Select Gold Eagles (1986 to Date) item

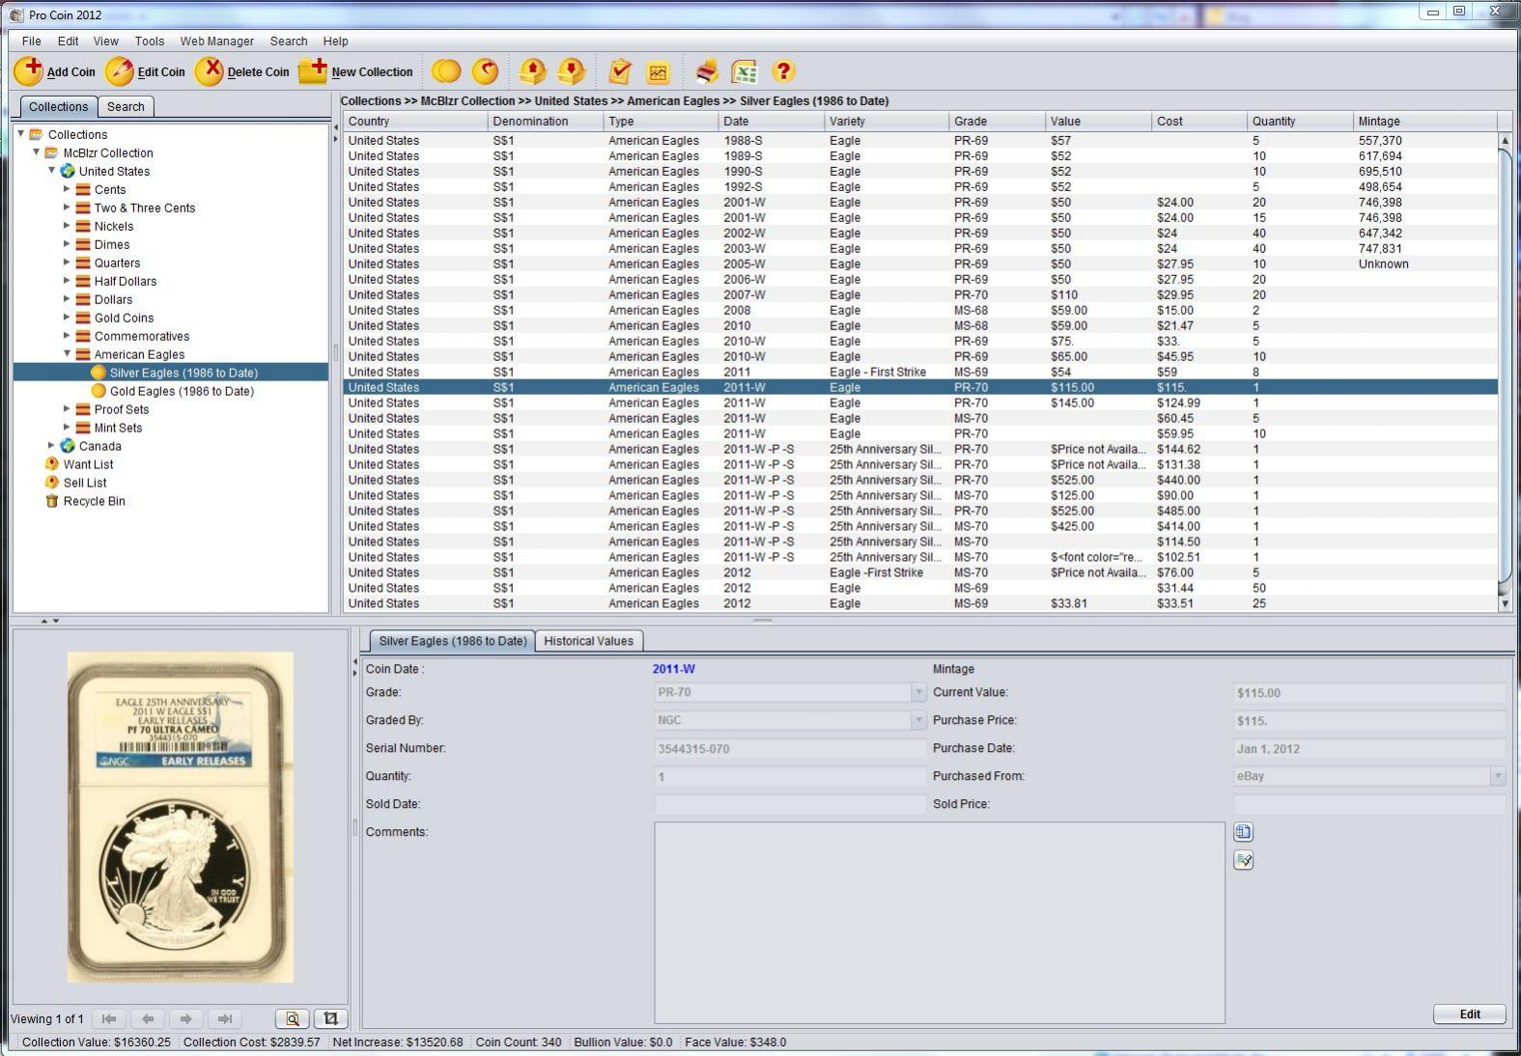pos(182,391)
